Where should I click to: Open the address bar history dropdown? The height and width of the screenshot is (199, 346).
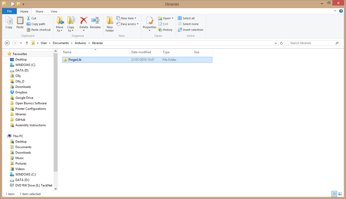276,43
